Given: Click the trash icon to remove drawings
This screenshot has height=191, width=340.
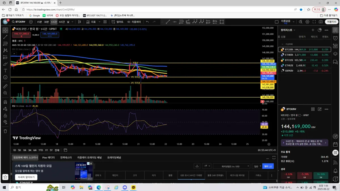Looking at the screenshot, I should 5,131.
